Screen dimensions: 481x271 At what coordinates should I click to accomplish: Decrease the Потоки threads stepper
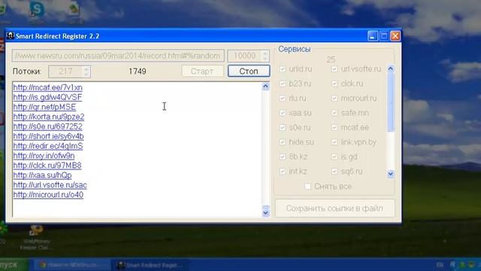[x=86, y=75]
